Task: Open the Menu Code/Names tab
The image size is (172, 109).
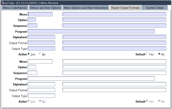Action: point(15,8)
